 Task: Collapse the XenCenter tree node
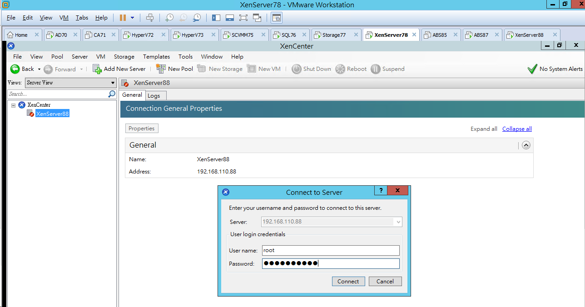(x=13, y=105)
